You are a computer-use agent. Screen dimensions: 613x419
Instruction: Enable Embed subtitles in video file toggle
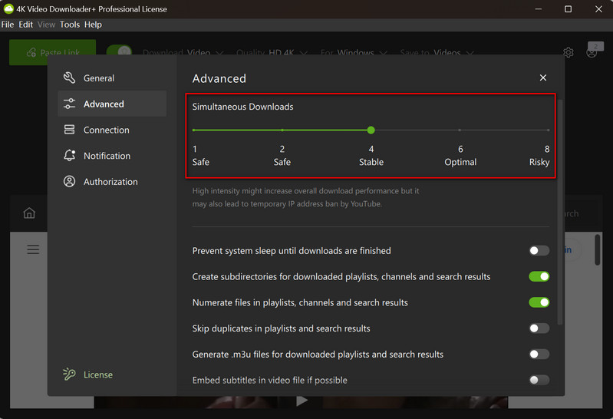(x=539, y=380)
